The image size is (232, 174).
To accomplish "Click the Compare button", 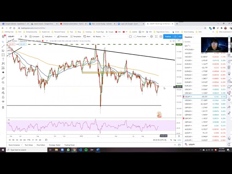I will (35, 36).
